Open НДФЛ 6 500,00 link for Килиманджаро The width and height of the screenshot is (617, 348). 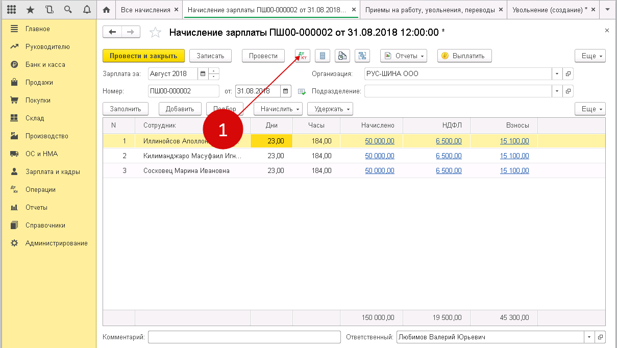click(449, 156)
